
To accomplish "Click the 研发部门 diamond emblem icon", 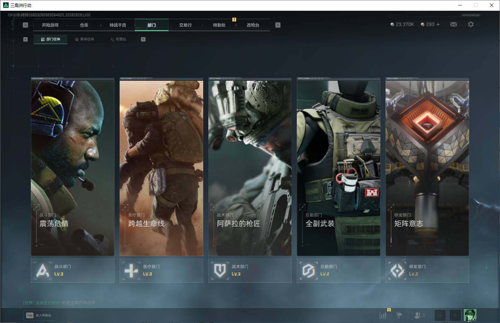I will pos(397,271).
